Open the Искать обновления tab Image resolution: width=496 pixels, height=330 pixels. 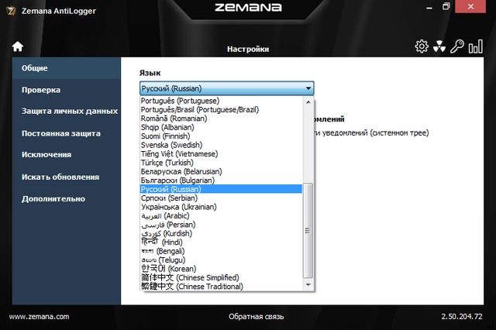[x=67, y=177]
